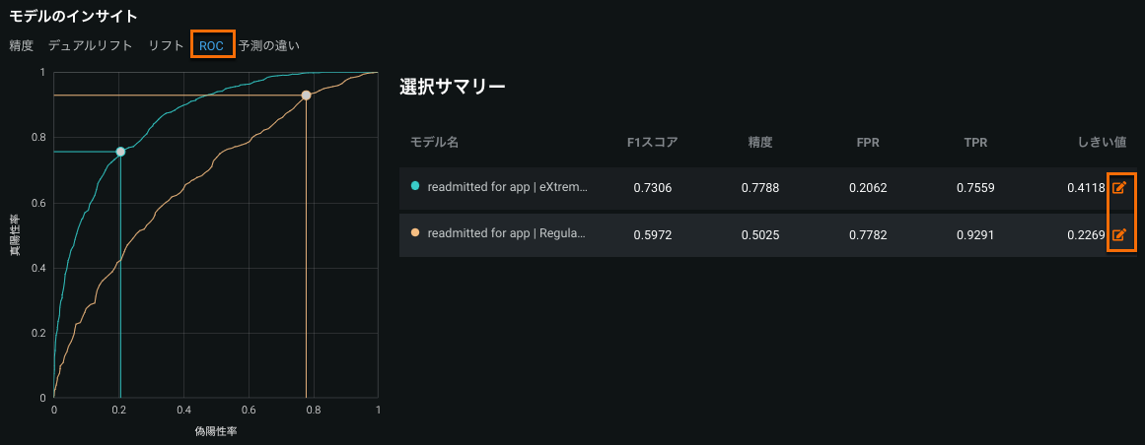Screen dimensions: 1145x445
Task: Switch to the ROC tab
Action: coord(211,45)
